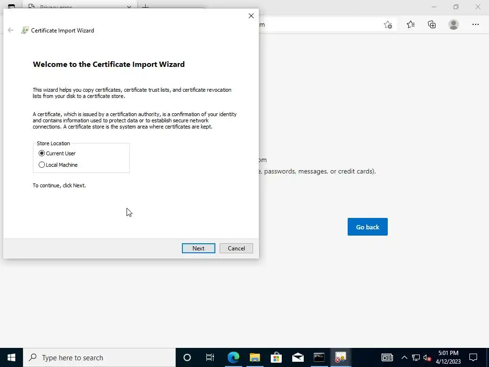Open Task View on taskbar
Image resolution: width=489 pixels, height=367 pixels.
point(210,357)
